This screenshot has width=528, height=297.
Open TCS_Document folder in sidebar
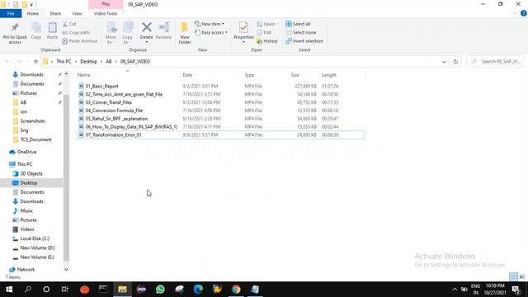coord(35,139)
